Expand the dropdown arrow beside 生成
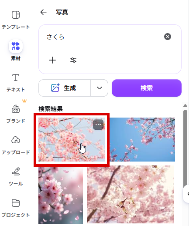189x226 pixels. pyautogui.click(x=100, y=88)
